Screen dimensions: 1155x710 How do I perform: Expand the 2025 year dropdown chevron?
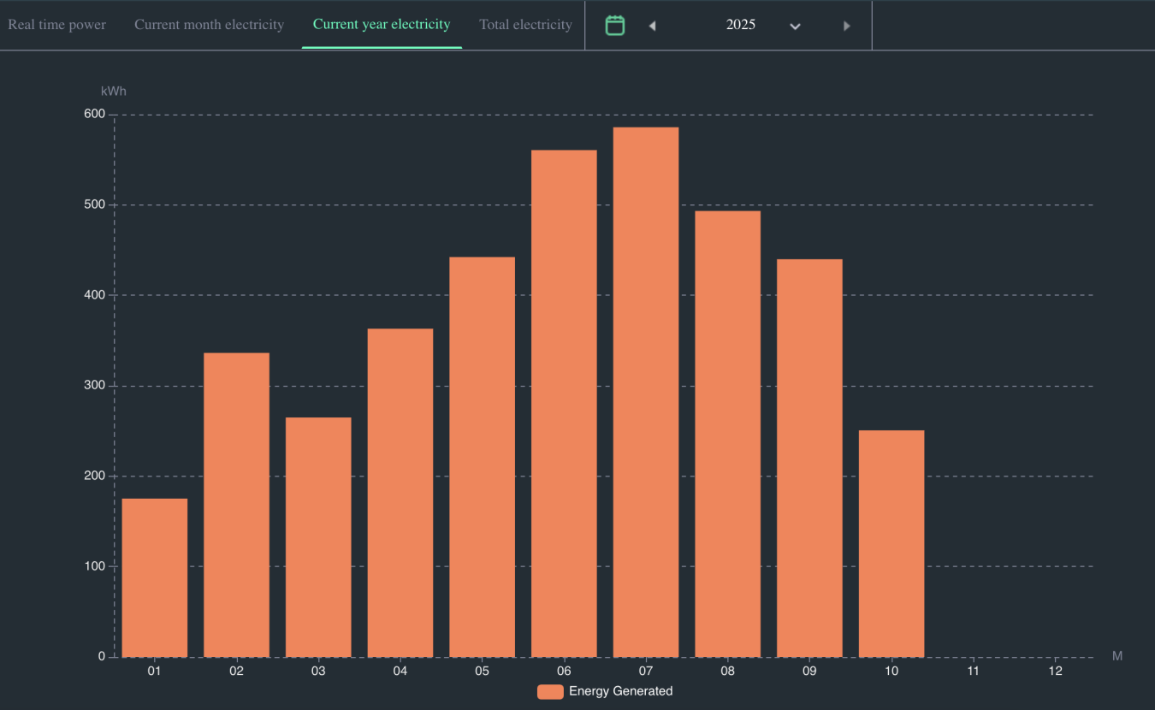tap(795, 27)
